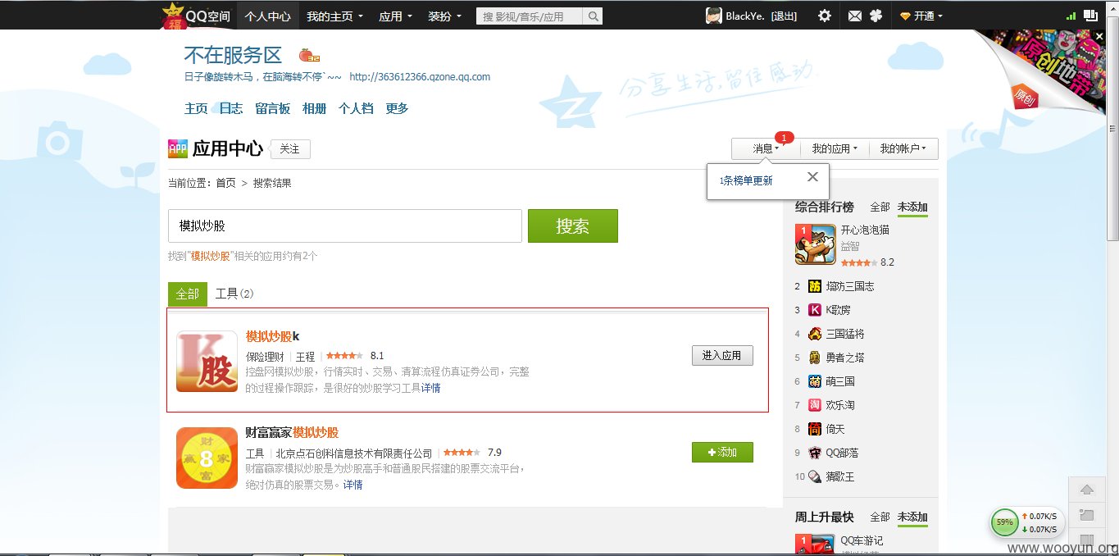Close the top-right corner advertisement
Viewport: 1119px width, 556px height.
1100,37
